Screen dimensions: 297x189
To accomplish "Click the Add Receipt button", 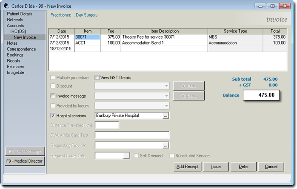I will coord(188,166).
